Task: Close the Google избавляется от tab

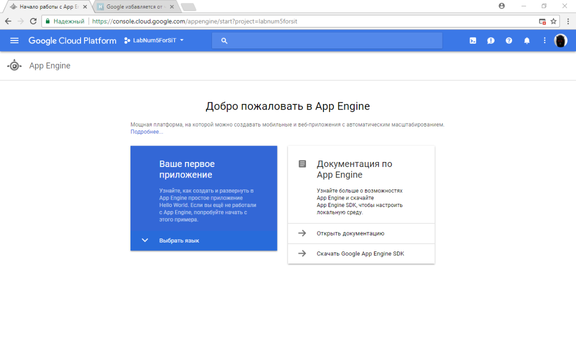Action: point(171,6)
